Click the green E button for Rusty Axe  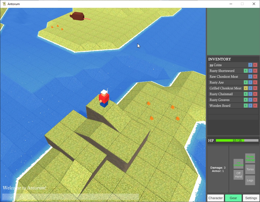tap(246, 82)
